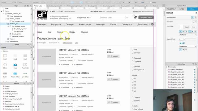Open the No Repeat dropdown
This screenshot has width=198, height=111.
(x=188, y=35)
